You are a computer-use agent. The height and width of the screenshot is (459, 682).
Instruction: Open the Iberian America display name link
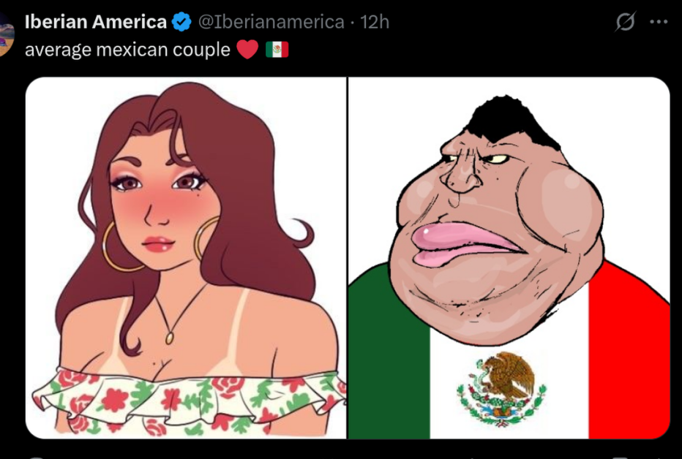coord(96,22)
